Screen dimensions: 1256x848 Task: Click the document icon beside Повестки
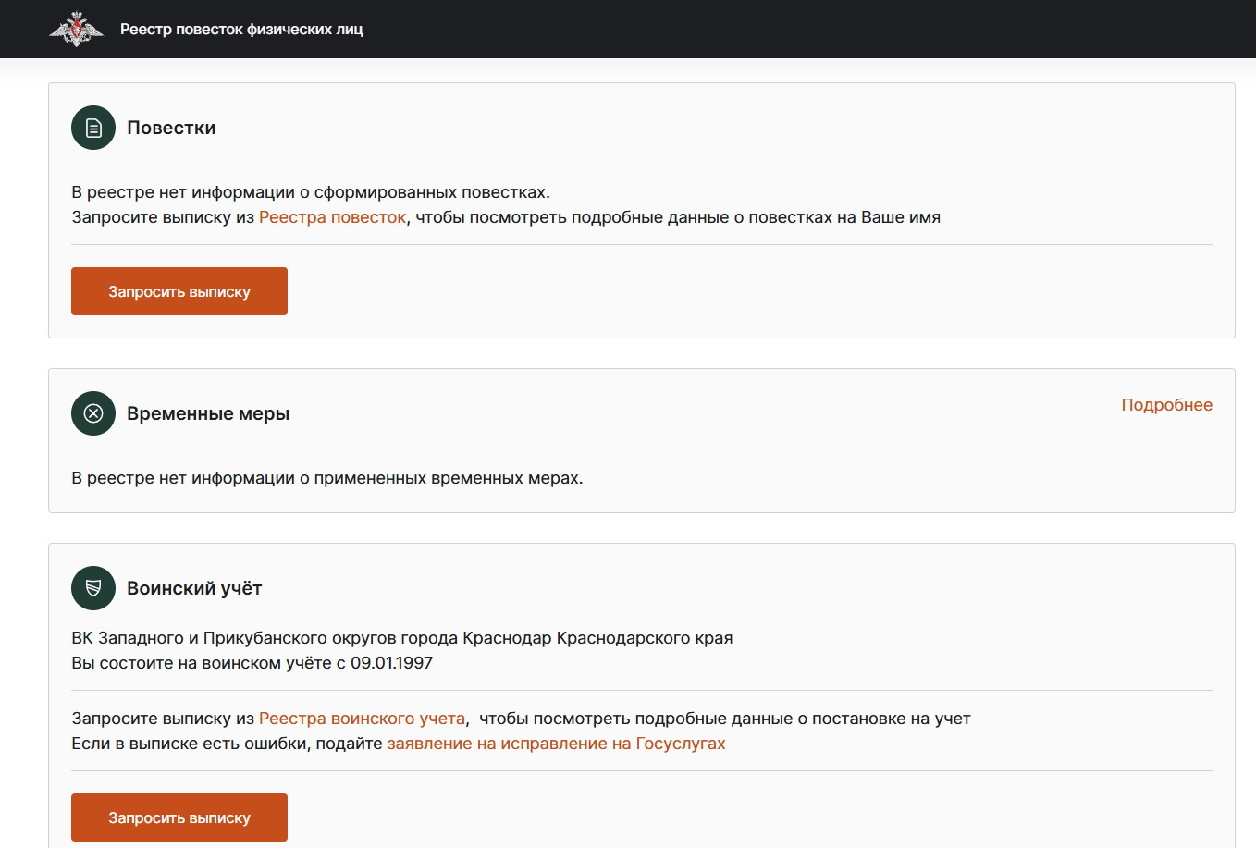pyautogui.click(x=93, y=129)
